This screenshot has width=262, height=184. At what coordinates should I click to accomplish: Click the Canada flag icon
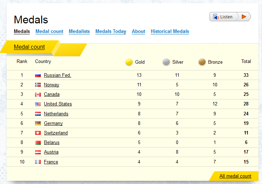coord(38,94)
